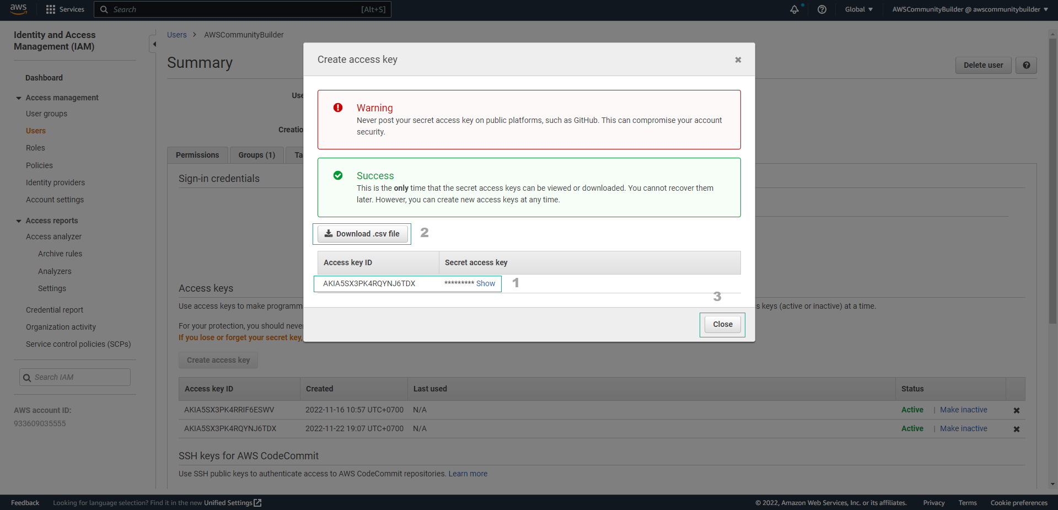The image size is (1058, 510).
Task: Open the Global region dropdown
Action: 858,9
